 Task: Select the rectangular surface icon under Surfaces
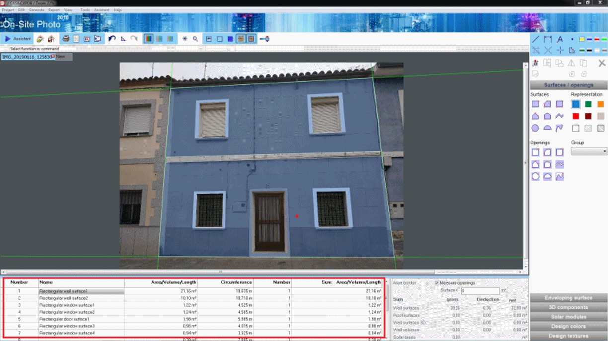coord(535,104)
